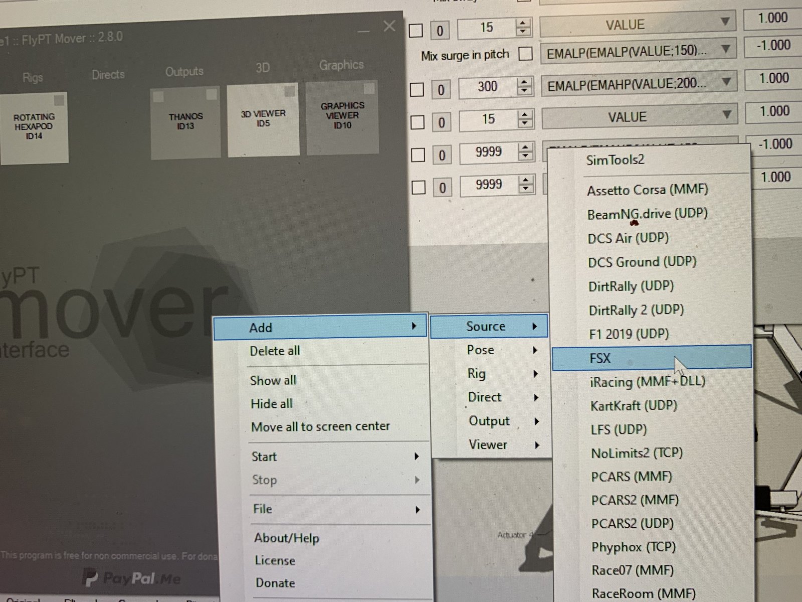Screen dimensions: 802x602
Task: Choose Move all to screen center
Action: (320, 426)
